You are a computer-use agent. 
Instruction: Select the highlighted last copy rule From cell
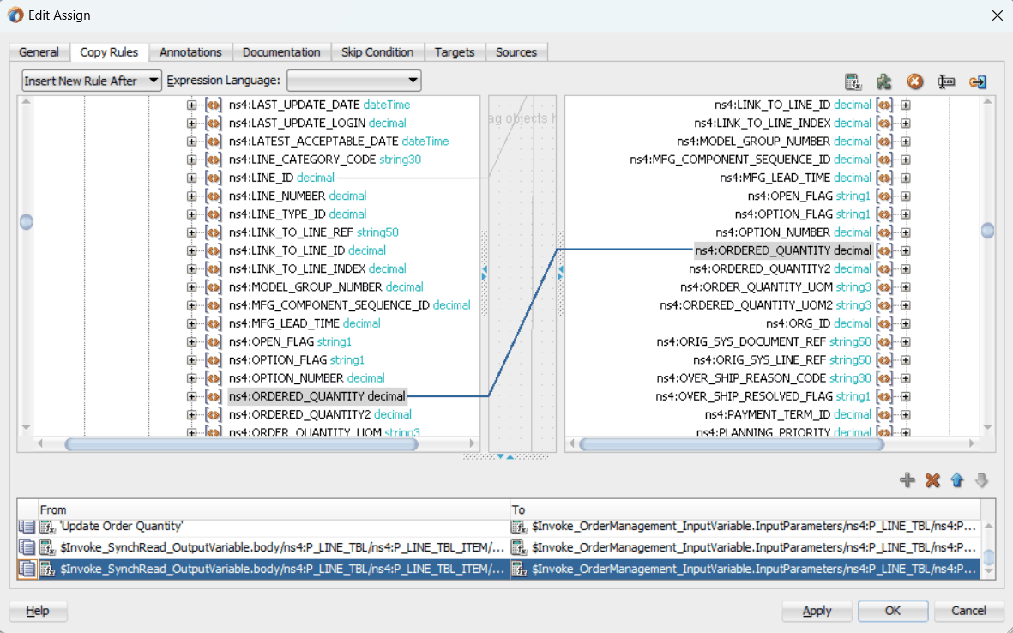coord(274,569)
